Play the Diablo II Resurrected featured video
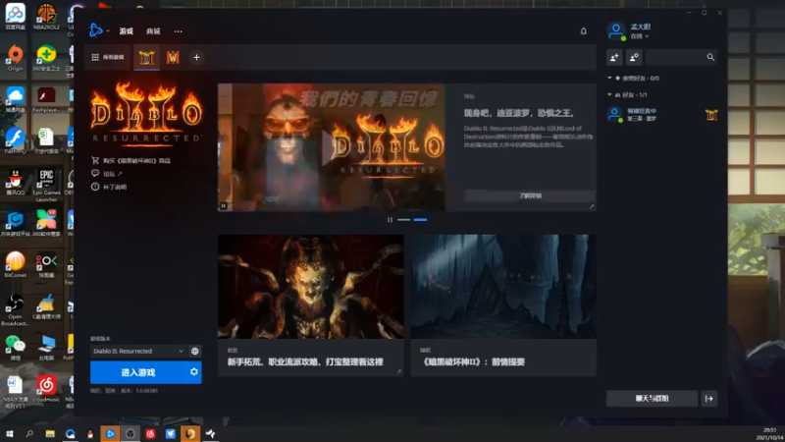Viewport: 785px width, 442px height. (x=331, y=147)
